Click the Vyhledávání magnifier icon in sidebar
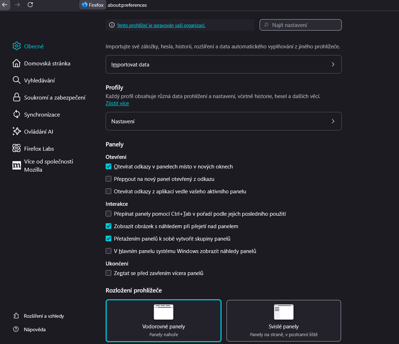The height and width of the screenshot is (344, 399). tap(17, 80)
